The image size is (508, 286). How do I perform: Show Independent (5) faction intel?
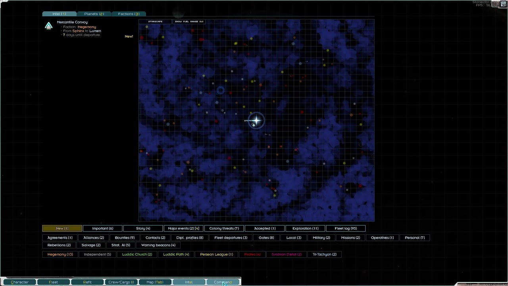pyautogui.click(x=98, y=254)
